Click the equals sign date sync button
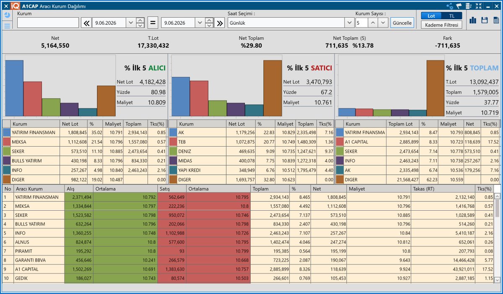 click(x=153, y=23)
